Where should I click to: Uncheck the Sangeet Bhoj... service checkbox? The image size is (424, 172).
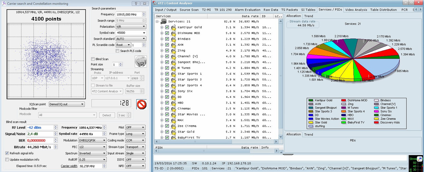click(x=167, y=62)
